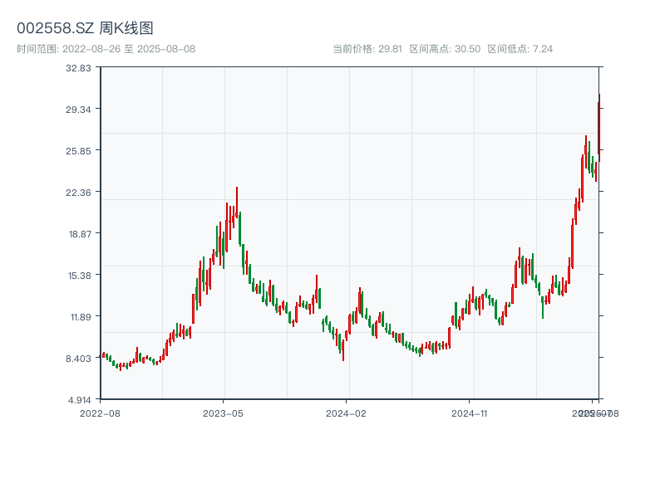Click the latest candlestick at far right
This screenshot has height=498, width=665.
598,124
